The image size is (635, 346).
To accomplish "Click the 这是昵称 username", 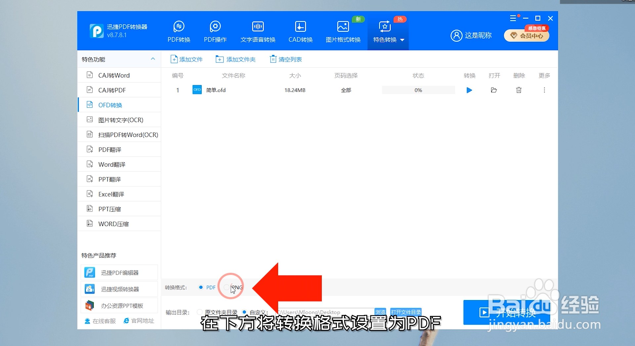I will 478,35.
